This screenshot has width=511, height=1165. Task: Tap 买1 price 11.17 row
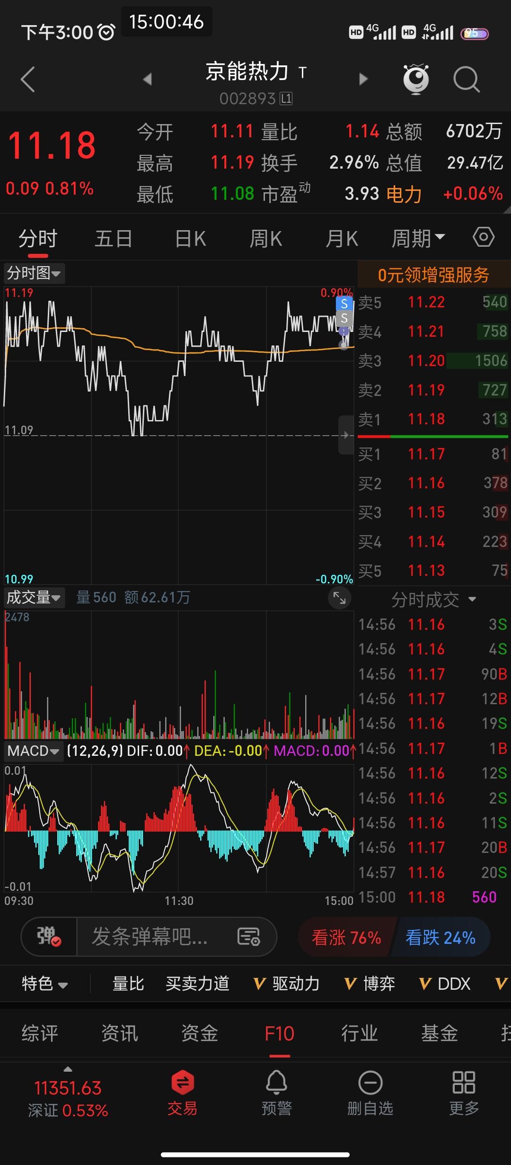433,454
